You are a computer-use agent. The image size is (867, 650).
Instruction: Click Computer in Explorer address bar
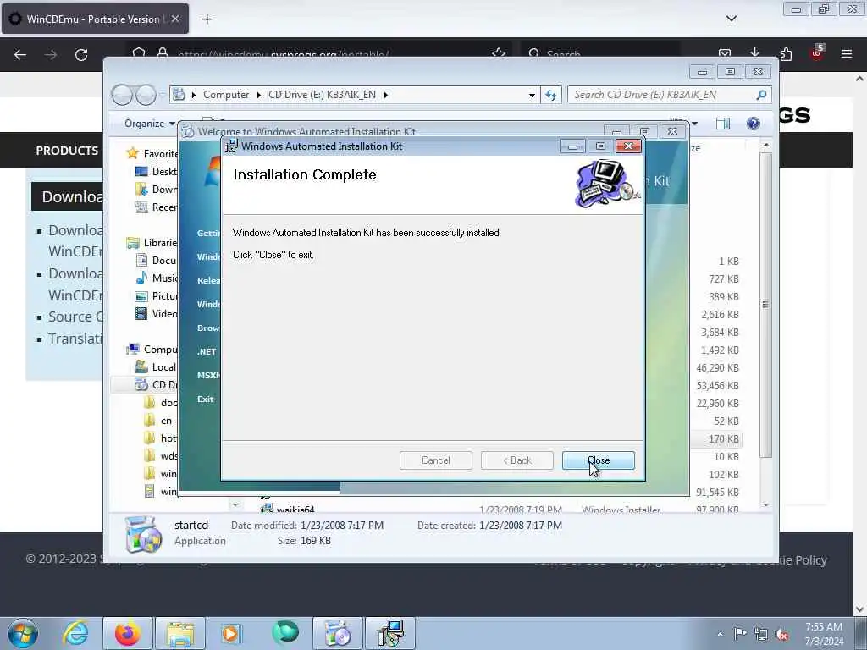click(225, 95)
